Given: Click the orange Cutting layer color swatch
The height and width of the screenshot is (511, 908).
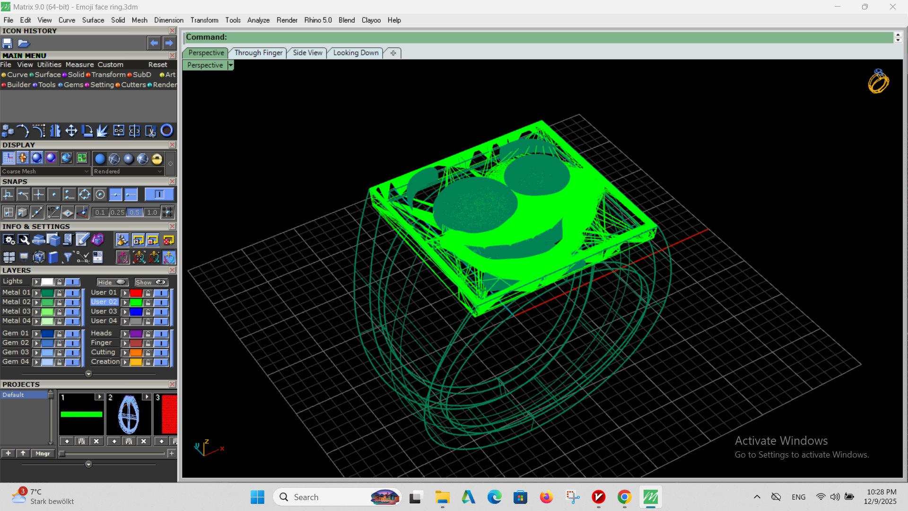Looking at the screenshot, I should pos(136,353).
